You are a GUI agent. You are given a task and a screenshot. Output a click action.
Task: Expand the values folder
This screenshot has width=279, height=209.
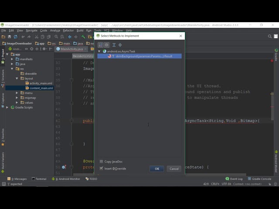[x=17, y=102]
